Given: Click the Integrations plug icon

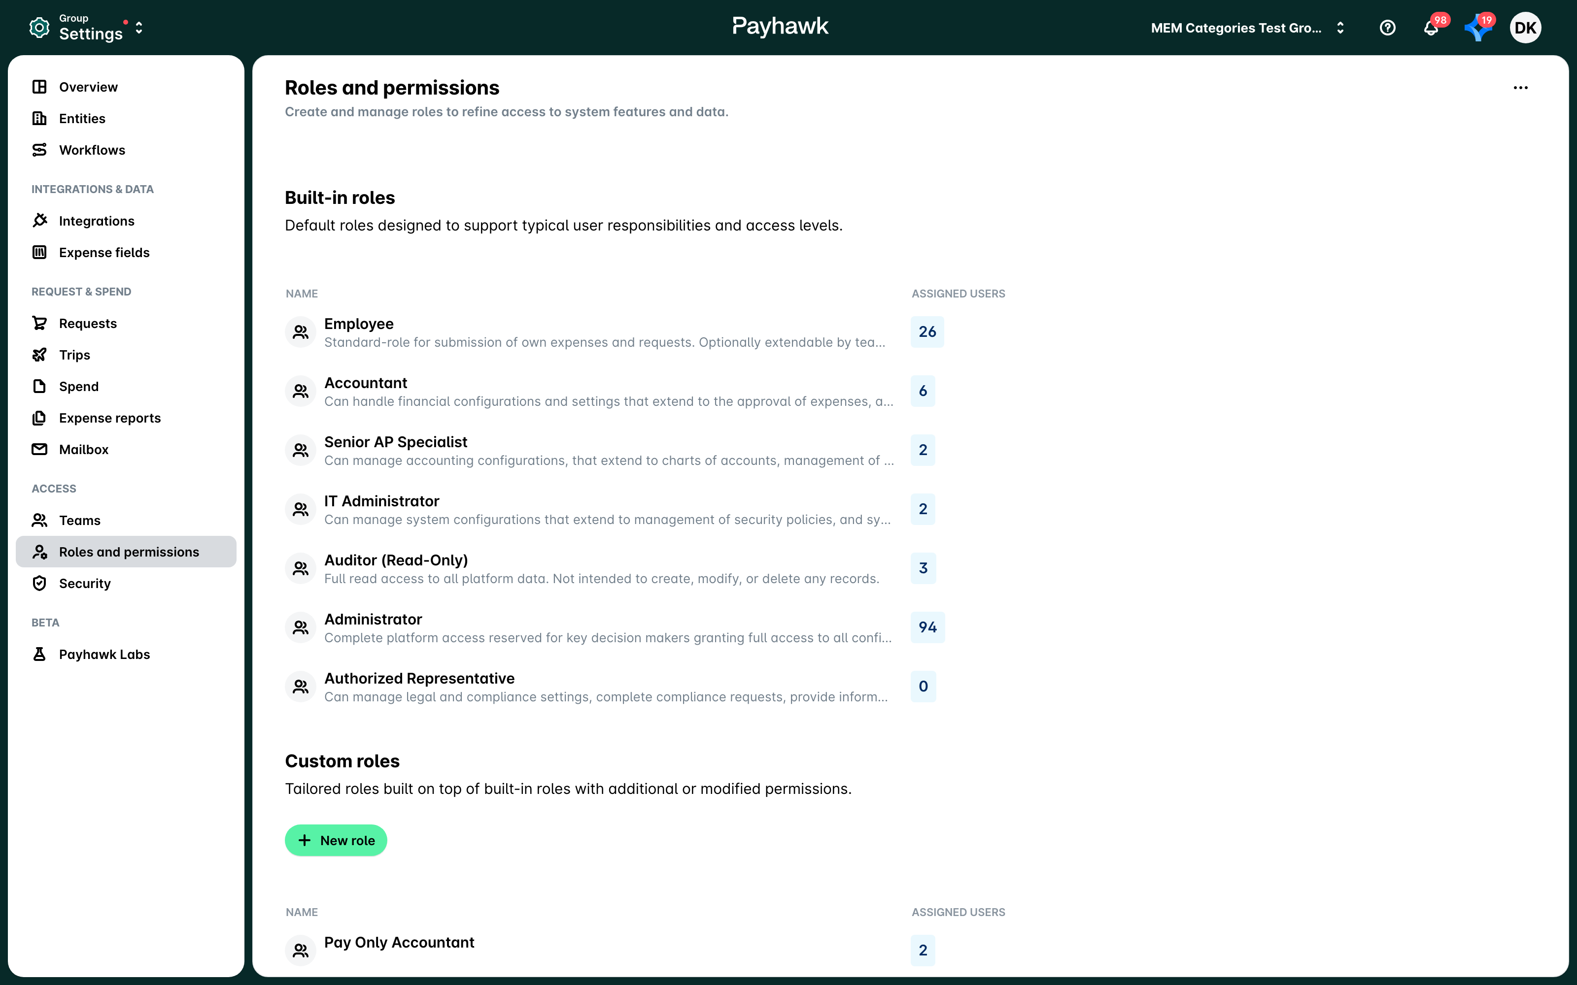Looking at the screenshot, I should pos(40,221).
